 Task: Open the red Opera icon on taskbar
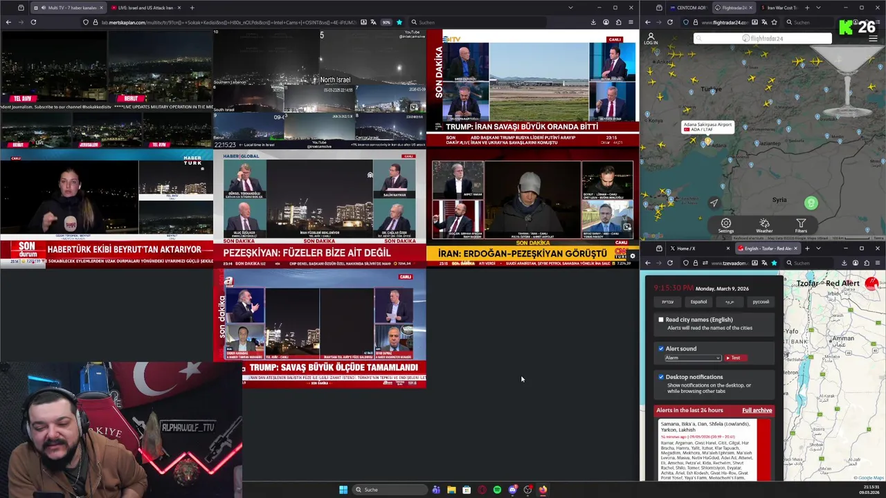pyautogui.click(x=482, y=490)
